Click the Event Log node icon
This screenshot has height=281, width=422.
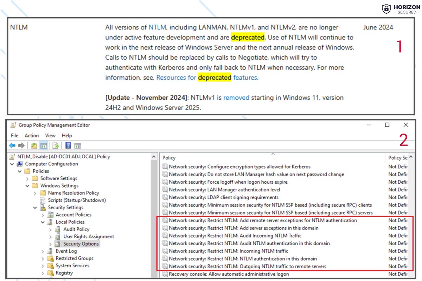pyautogui.click(x=50, y=251)
